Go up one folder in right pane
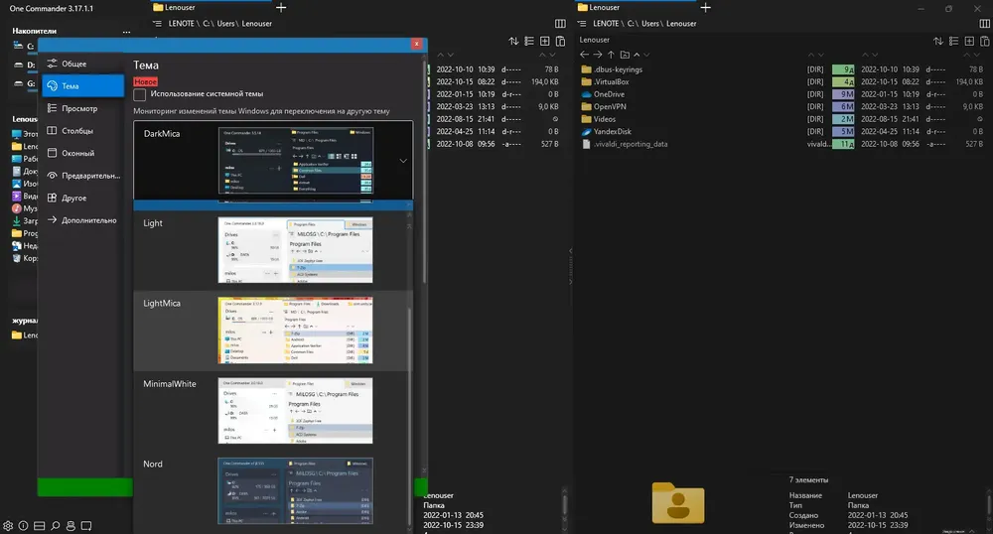The image size is (993, 534). coord(611,55)
